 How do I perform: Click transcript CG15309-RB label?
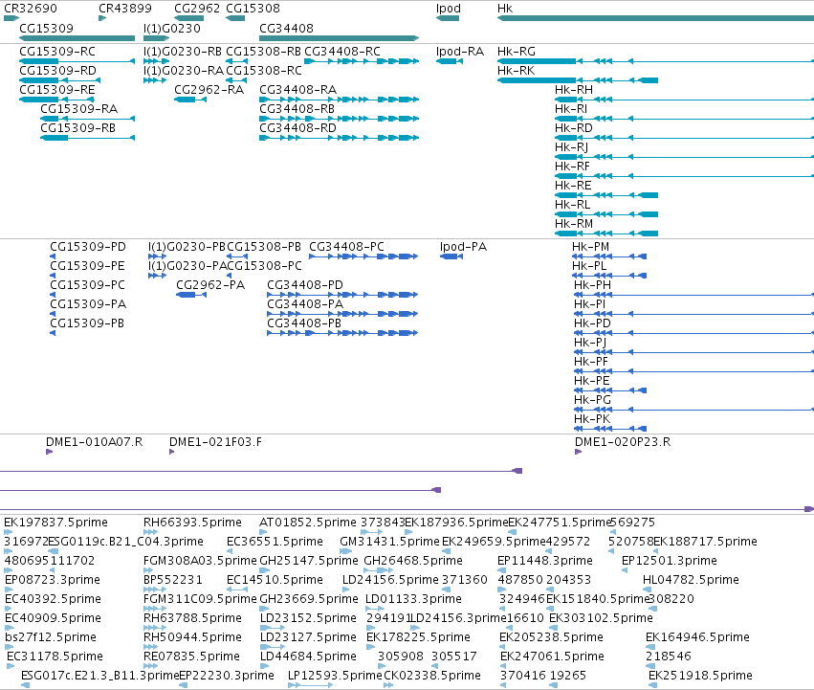pos(77,128)
